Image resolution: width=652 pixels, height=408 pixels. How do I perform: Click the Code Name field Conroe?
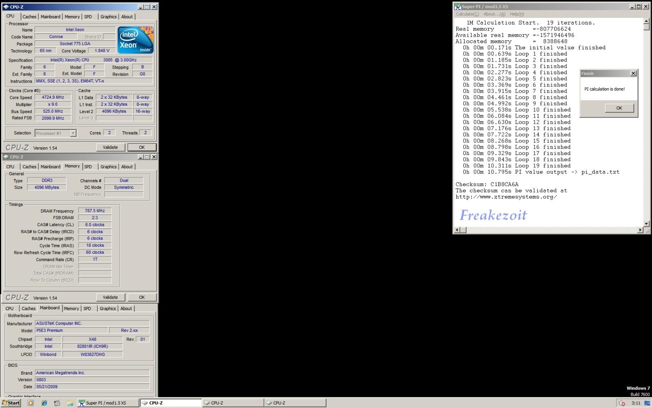click(56, 37)
